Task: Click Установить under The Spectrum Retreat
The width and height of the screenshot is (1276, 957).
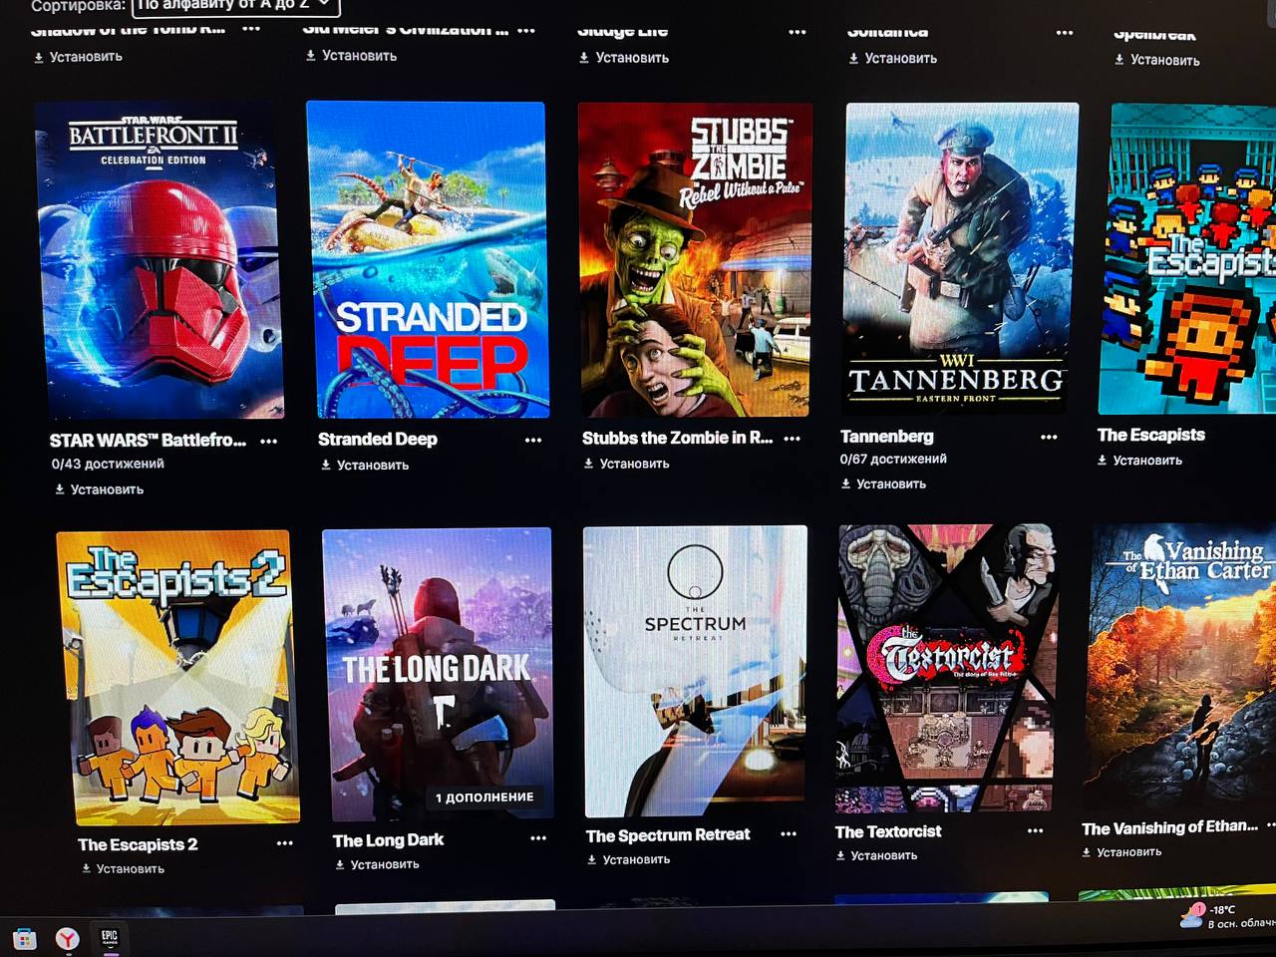Action: (x=628, y=859)
